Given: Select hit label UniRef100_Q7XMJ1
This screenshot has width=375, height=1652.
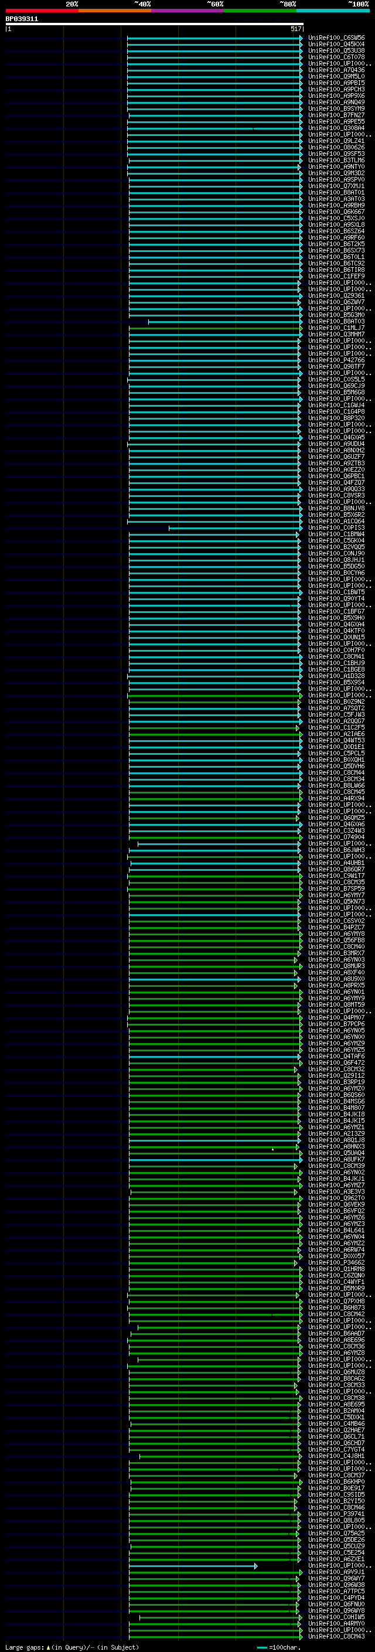Looking at the screenshot, I should click(x=336, y=186).
